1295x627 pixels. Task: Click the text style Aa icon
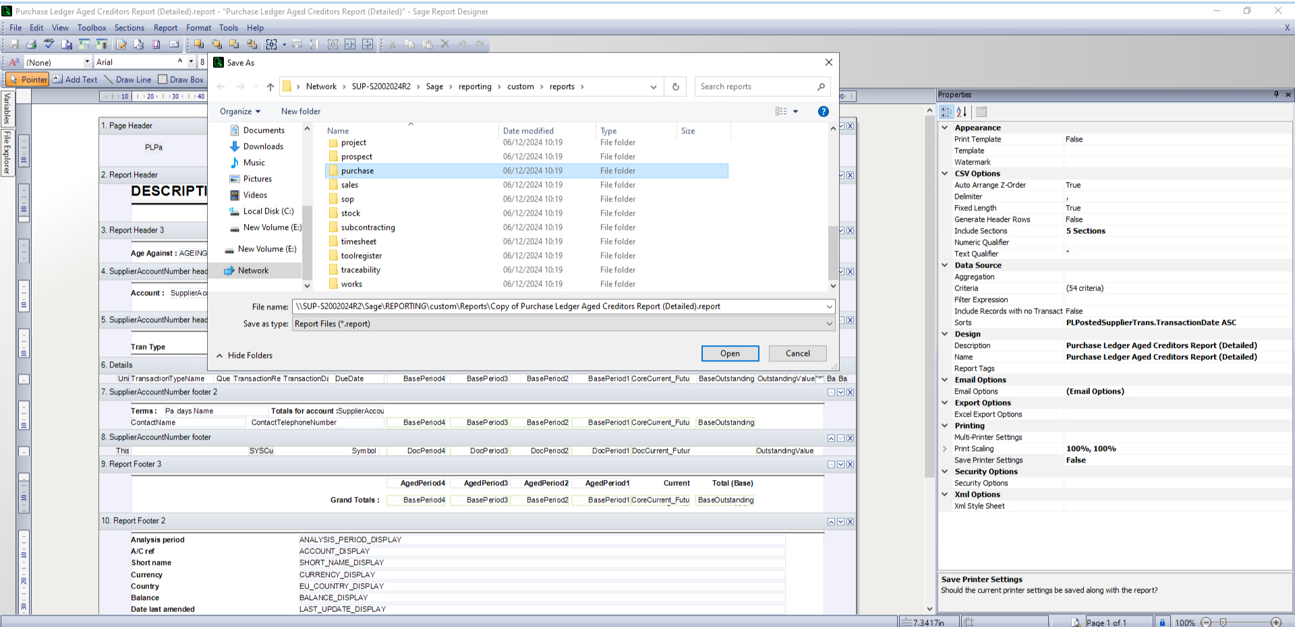point(13,62)
